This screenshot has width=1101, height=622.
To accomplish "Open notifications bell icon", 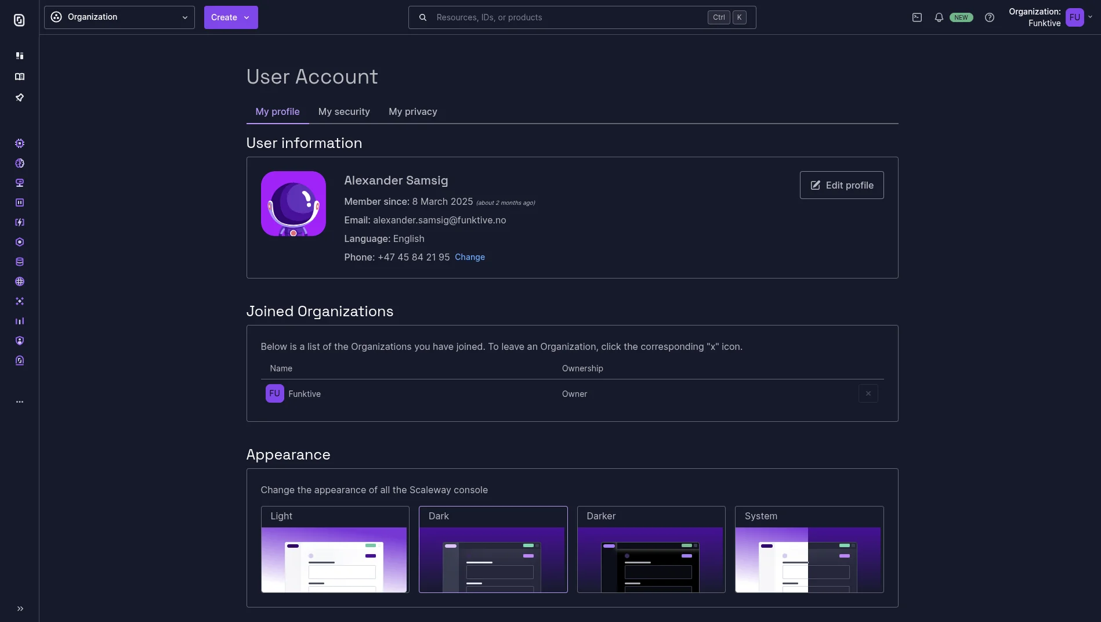I will coord(939,17).
